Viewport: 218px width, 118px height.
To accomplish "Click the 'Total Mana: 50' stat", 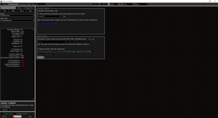I will click(17, 49).
